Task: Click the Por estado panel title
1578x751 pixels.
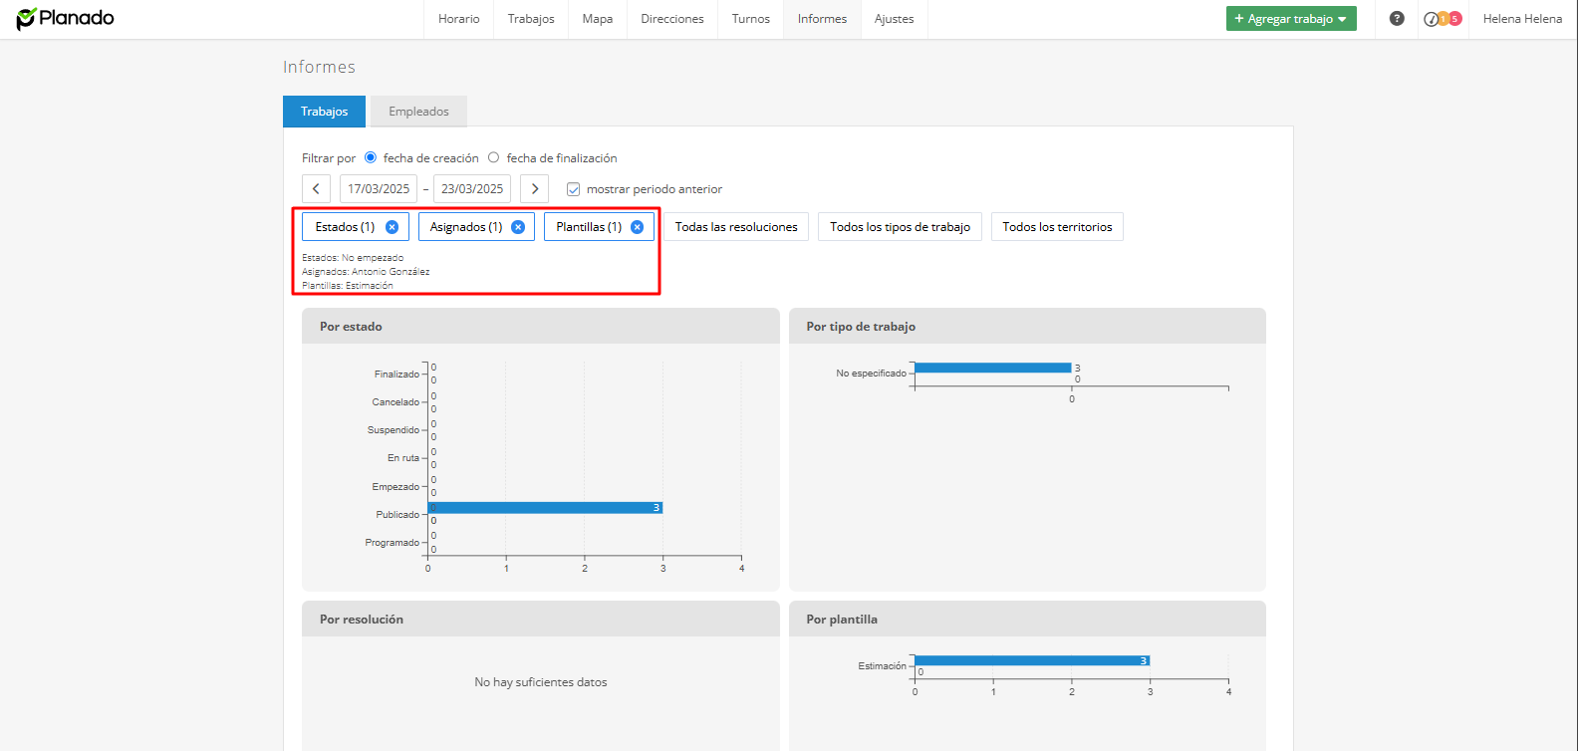Action: [351, 327]
